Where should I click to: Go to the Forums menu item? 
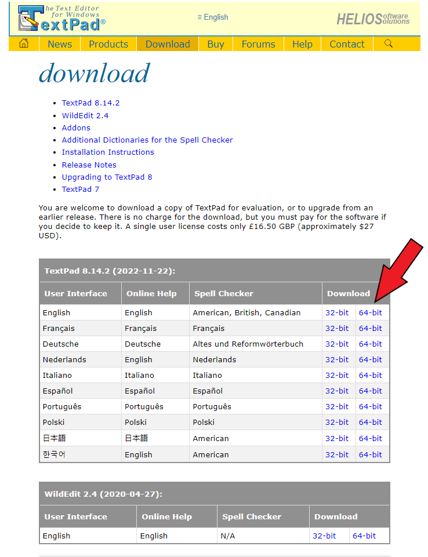coord(259,44)
